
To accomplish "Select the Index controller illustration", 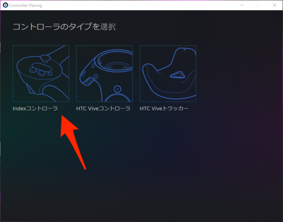I will pos(41,73).
